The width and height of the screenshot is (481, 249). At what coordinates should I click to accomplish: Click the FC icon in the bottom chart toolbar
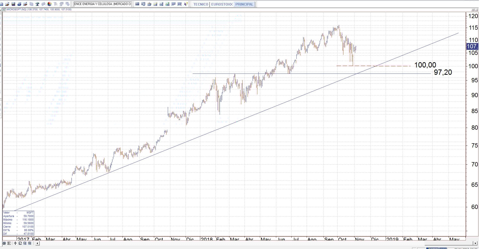click(x=9, y=243)
